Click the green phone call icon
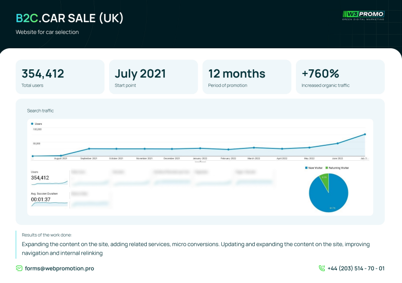Screen dimensions: 402x283 pyautogui.click(x=322, y=268)
